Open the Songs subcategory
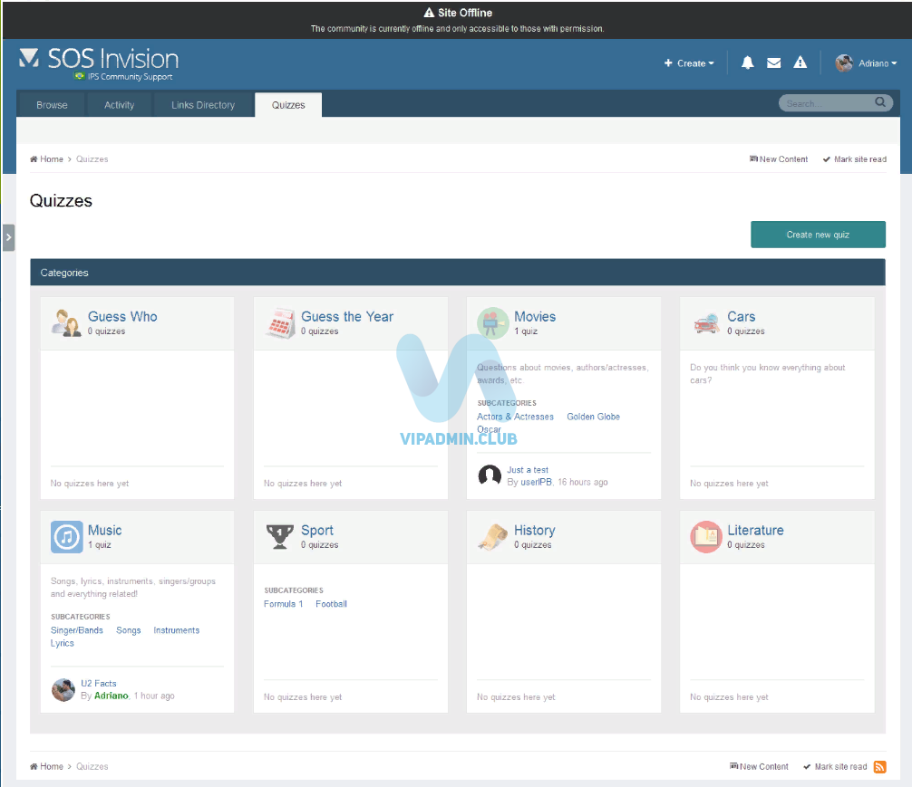The image size is (912, 787). coord(129,630)
